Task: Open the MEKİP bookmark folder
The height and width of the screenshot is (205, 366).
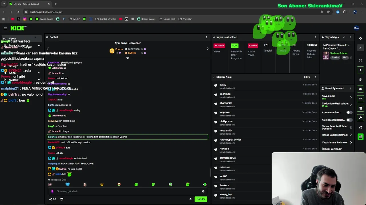Action: click(74, 19)
